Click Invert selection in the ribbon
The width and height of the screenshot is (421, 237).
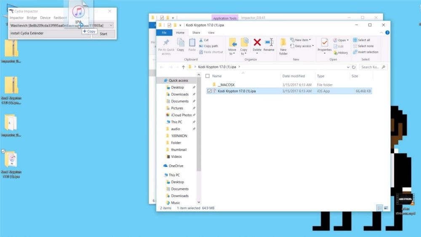point(365,52)
